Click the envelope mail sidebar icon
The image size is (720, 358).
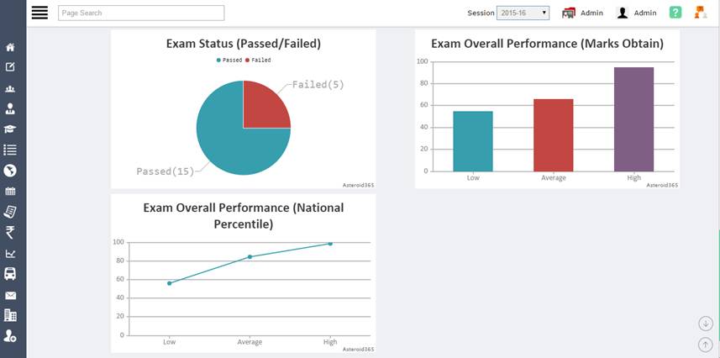(x=10, y=295)
